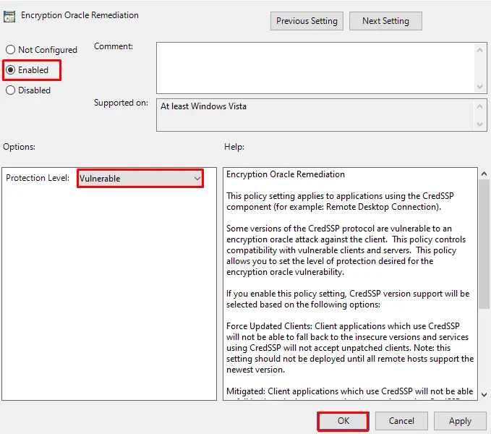Viewport: 491px width, 434px height.
Task: Click inside the Comment text box
Action: (315, 68)
